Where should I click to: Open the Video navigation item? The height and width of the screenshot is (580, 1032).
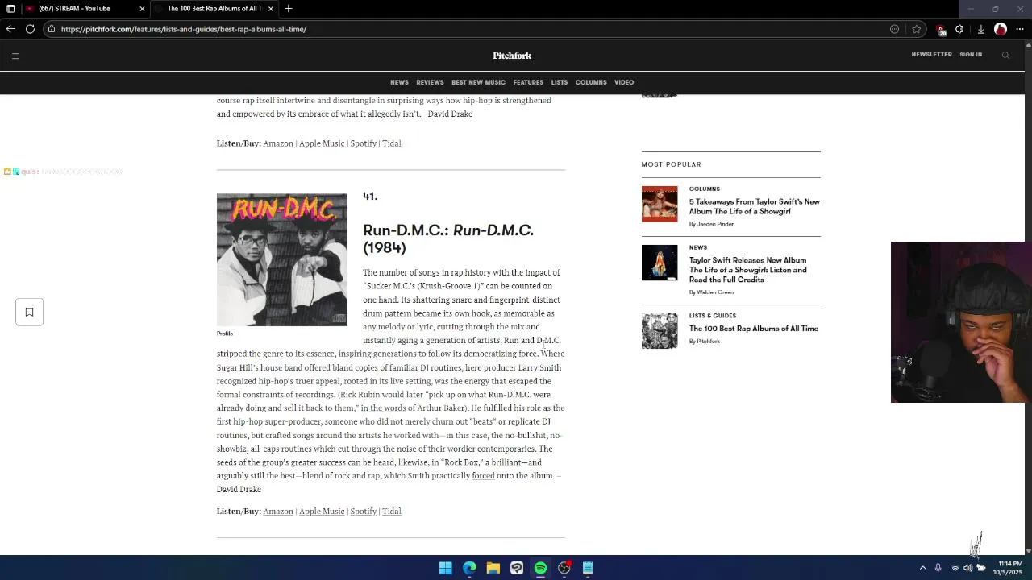point(624,82)
